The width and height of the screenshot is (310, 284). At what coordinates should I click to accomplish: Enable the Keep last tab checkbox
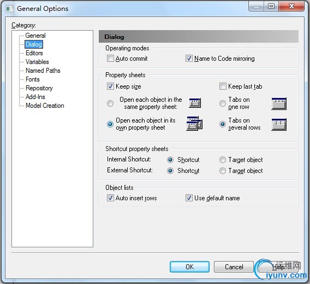tap(223, 86)
